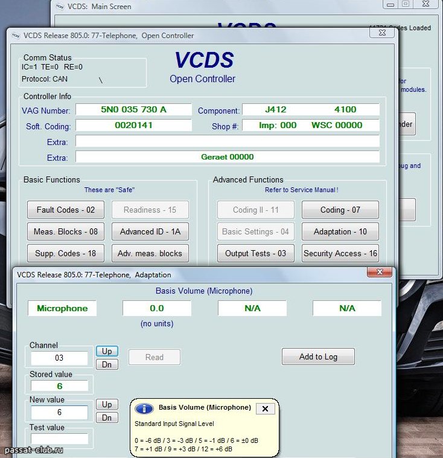This screenshot has width=443, height=458.
Task: Click greyed-out Coding II - 11 button
Action: [256, 210]
